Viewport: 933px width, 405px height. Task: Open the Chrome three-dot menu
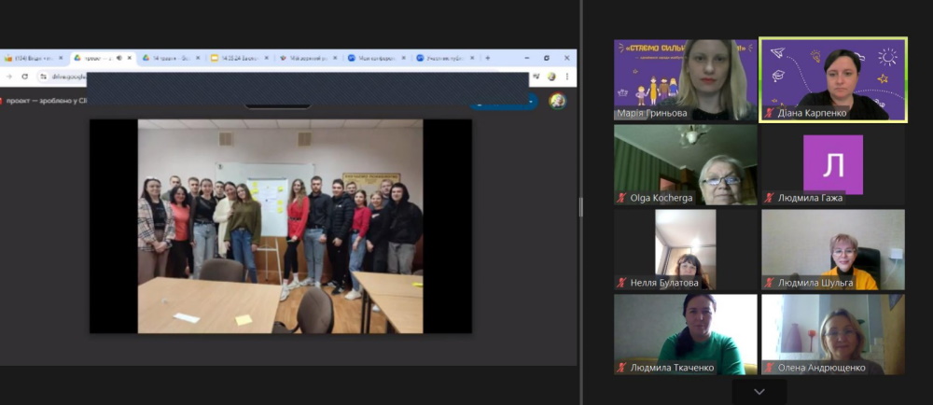click(568, 77)
